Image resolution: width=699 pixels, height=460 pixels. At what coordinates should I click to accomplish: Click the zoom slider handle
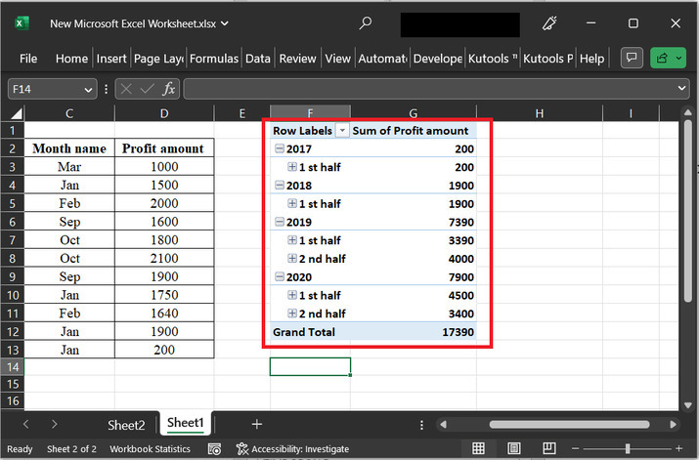pos(628,448)
